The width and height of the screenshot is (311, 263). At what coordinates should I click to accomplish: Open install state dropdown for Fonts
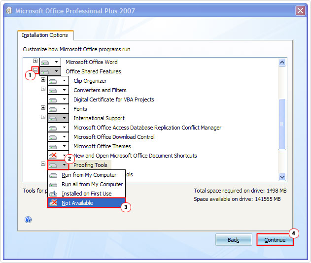(58, 109)
